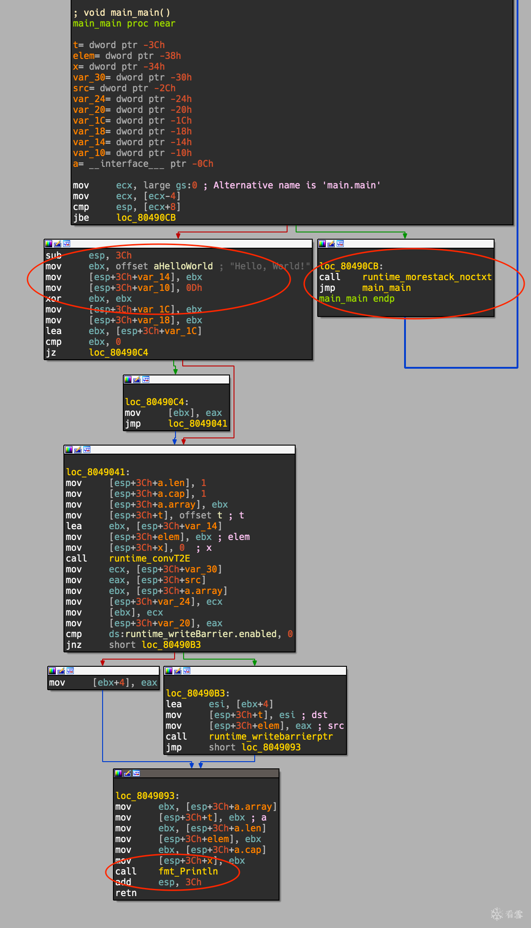Click the node color icon on the loc_80490B3 block
531x928 pixels.
pyautogui.click(x=169, y=671)
